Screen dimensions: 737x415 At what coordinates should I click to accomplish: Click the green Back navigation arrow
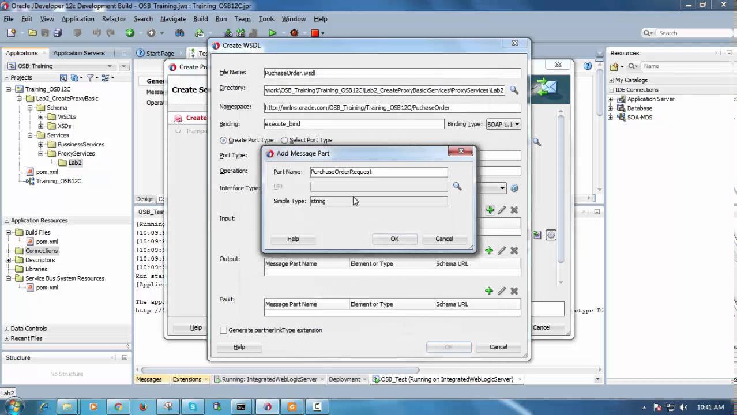[130, 33]
